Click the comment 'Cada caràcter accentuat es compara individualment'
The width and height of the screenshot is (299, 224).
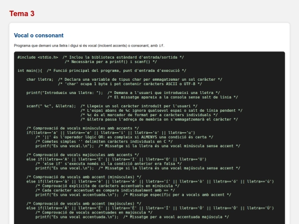coord(105,190)
